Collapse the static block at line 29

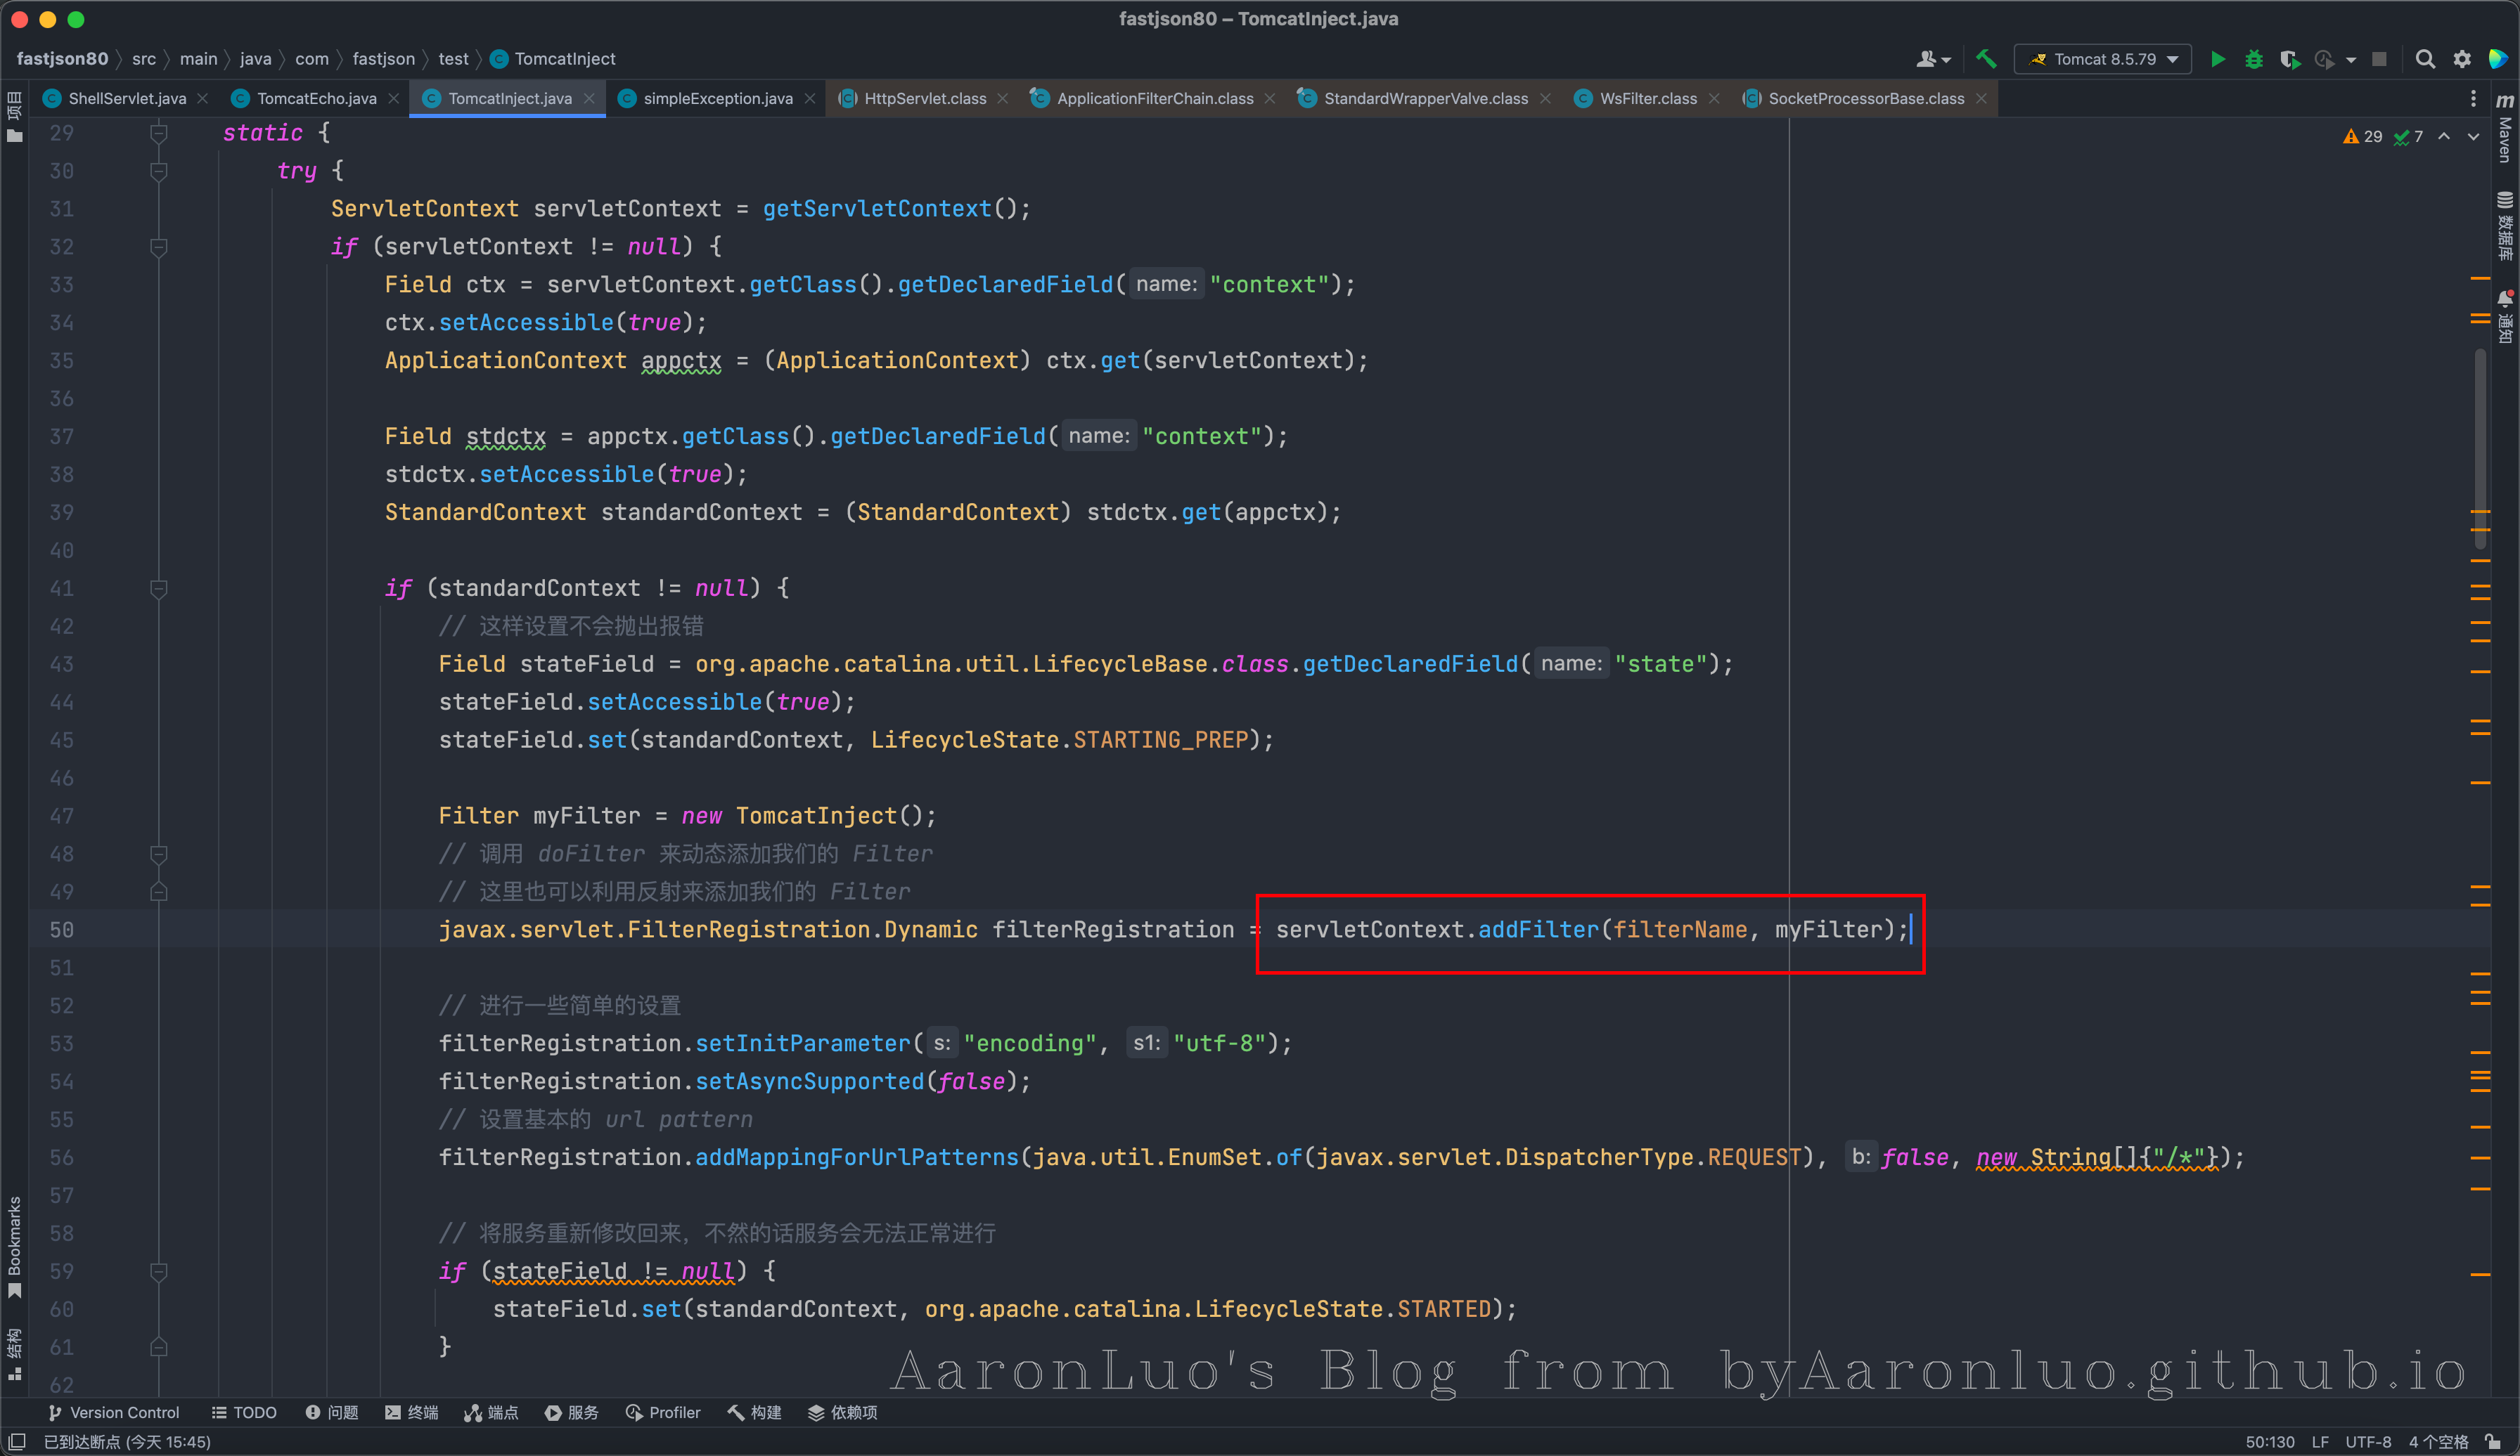click(x=158, y=133)
